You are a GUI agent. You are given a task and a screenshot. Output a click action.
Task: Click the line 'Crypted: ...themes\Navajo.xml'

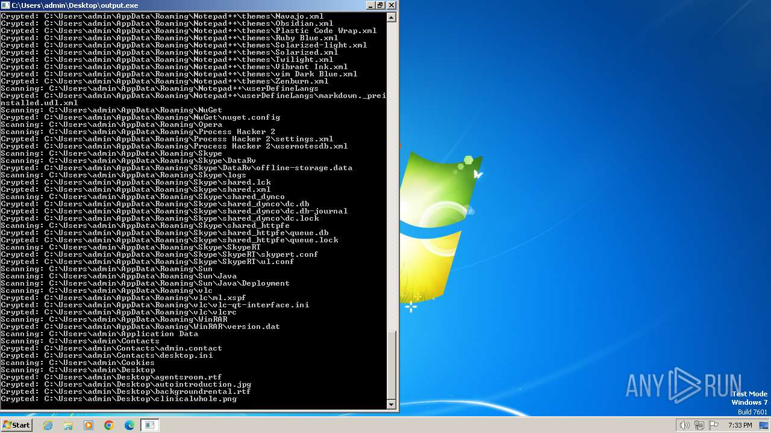[162, 16]
